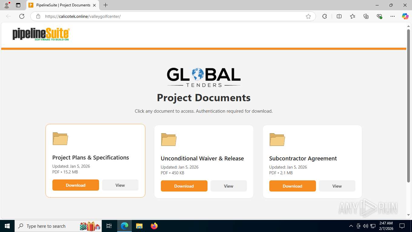Click the scrollbar down arrow
The height and width of the screenshot is (232, 412).
408,215
